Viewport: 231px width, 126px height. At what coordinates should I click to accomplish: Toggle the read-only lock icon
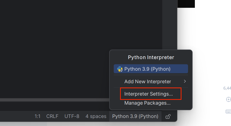click(x=168, y=116)
